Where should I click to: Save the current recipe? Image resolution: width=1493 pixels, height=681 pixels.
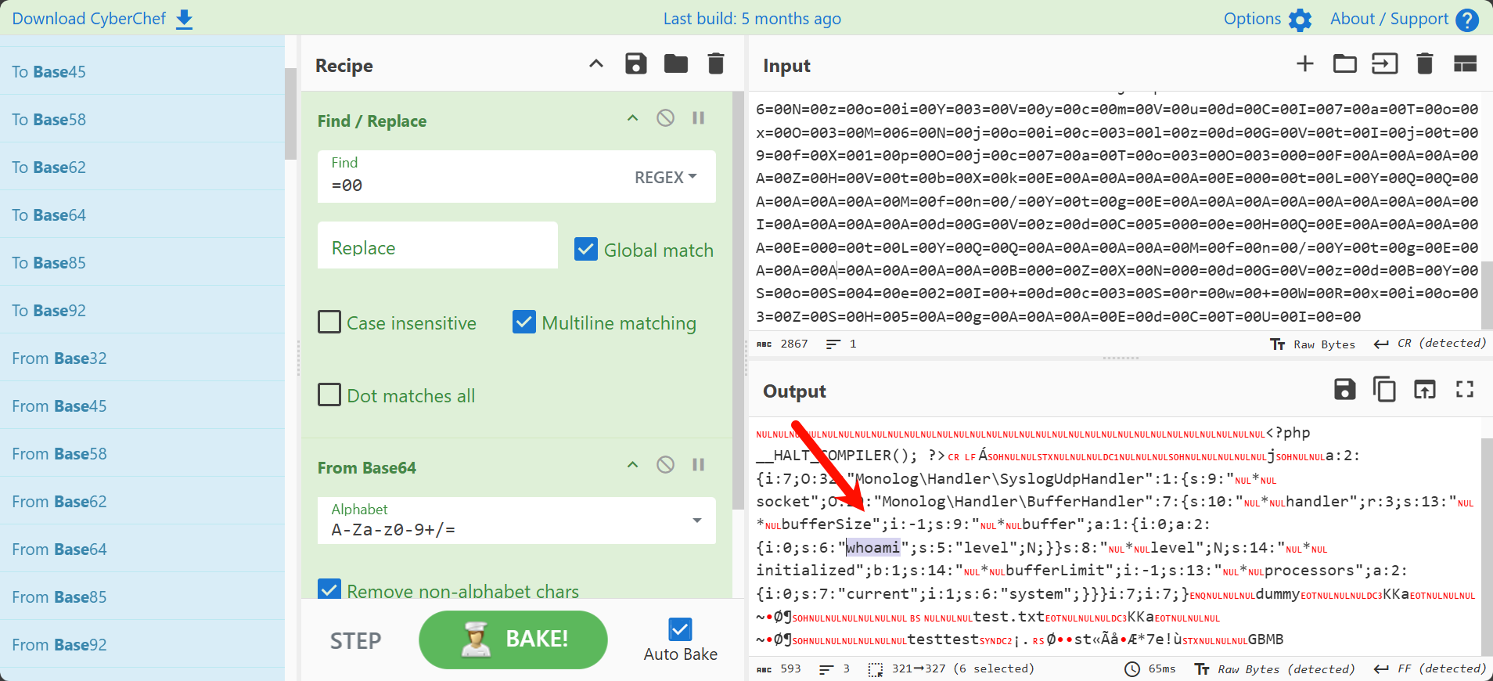click(635, 64)
